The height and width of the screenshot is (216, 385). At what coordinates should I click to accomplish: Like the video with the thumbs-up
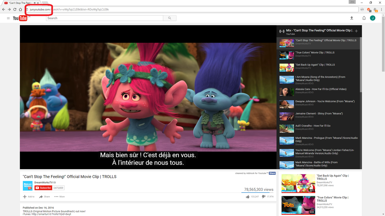click(x=248, y=196)
